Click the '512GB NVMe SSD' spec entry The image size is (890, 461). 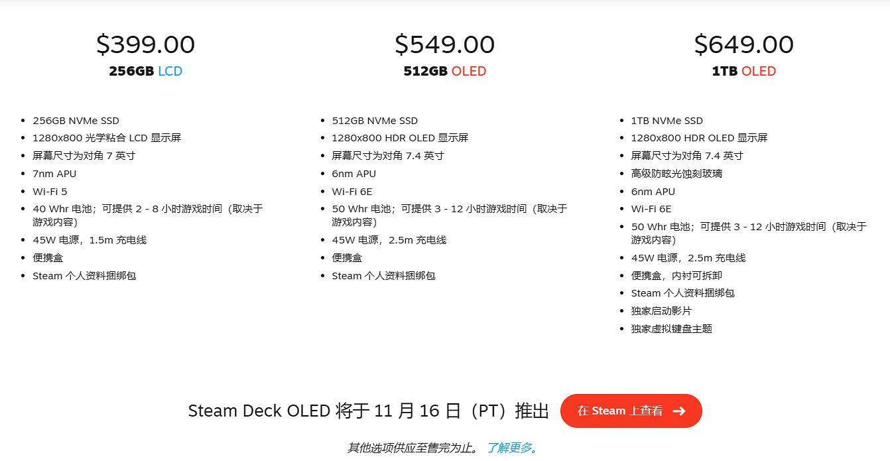tap(375, 120)
